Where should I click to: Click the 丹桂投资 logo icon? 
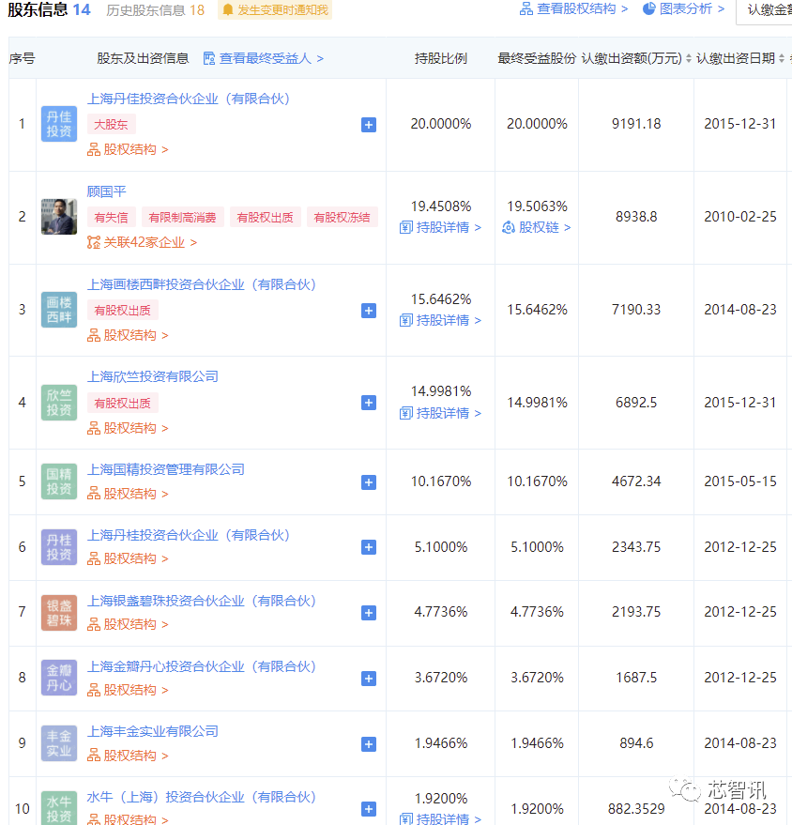58,547
